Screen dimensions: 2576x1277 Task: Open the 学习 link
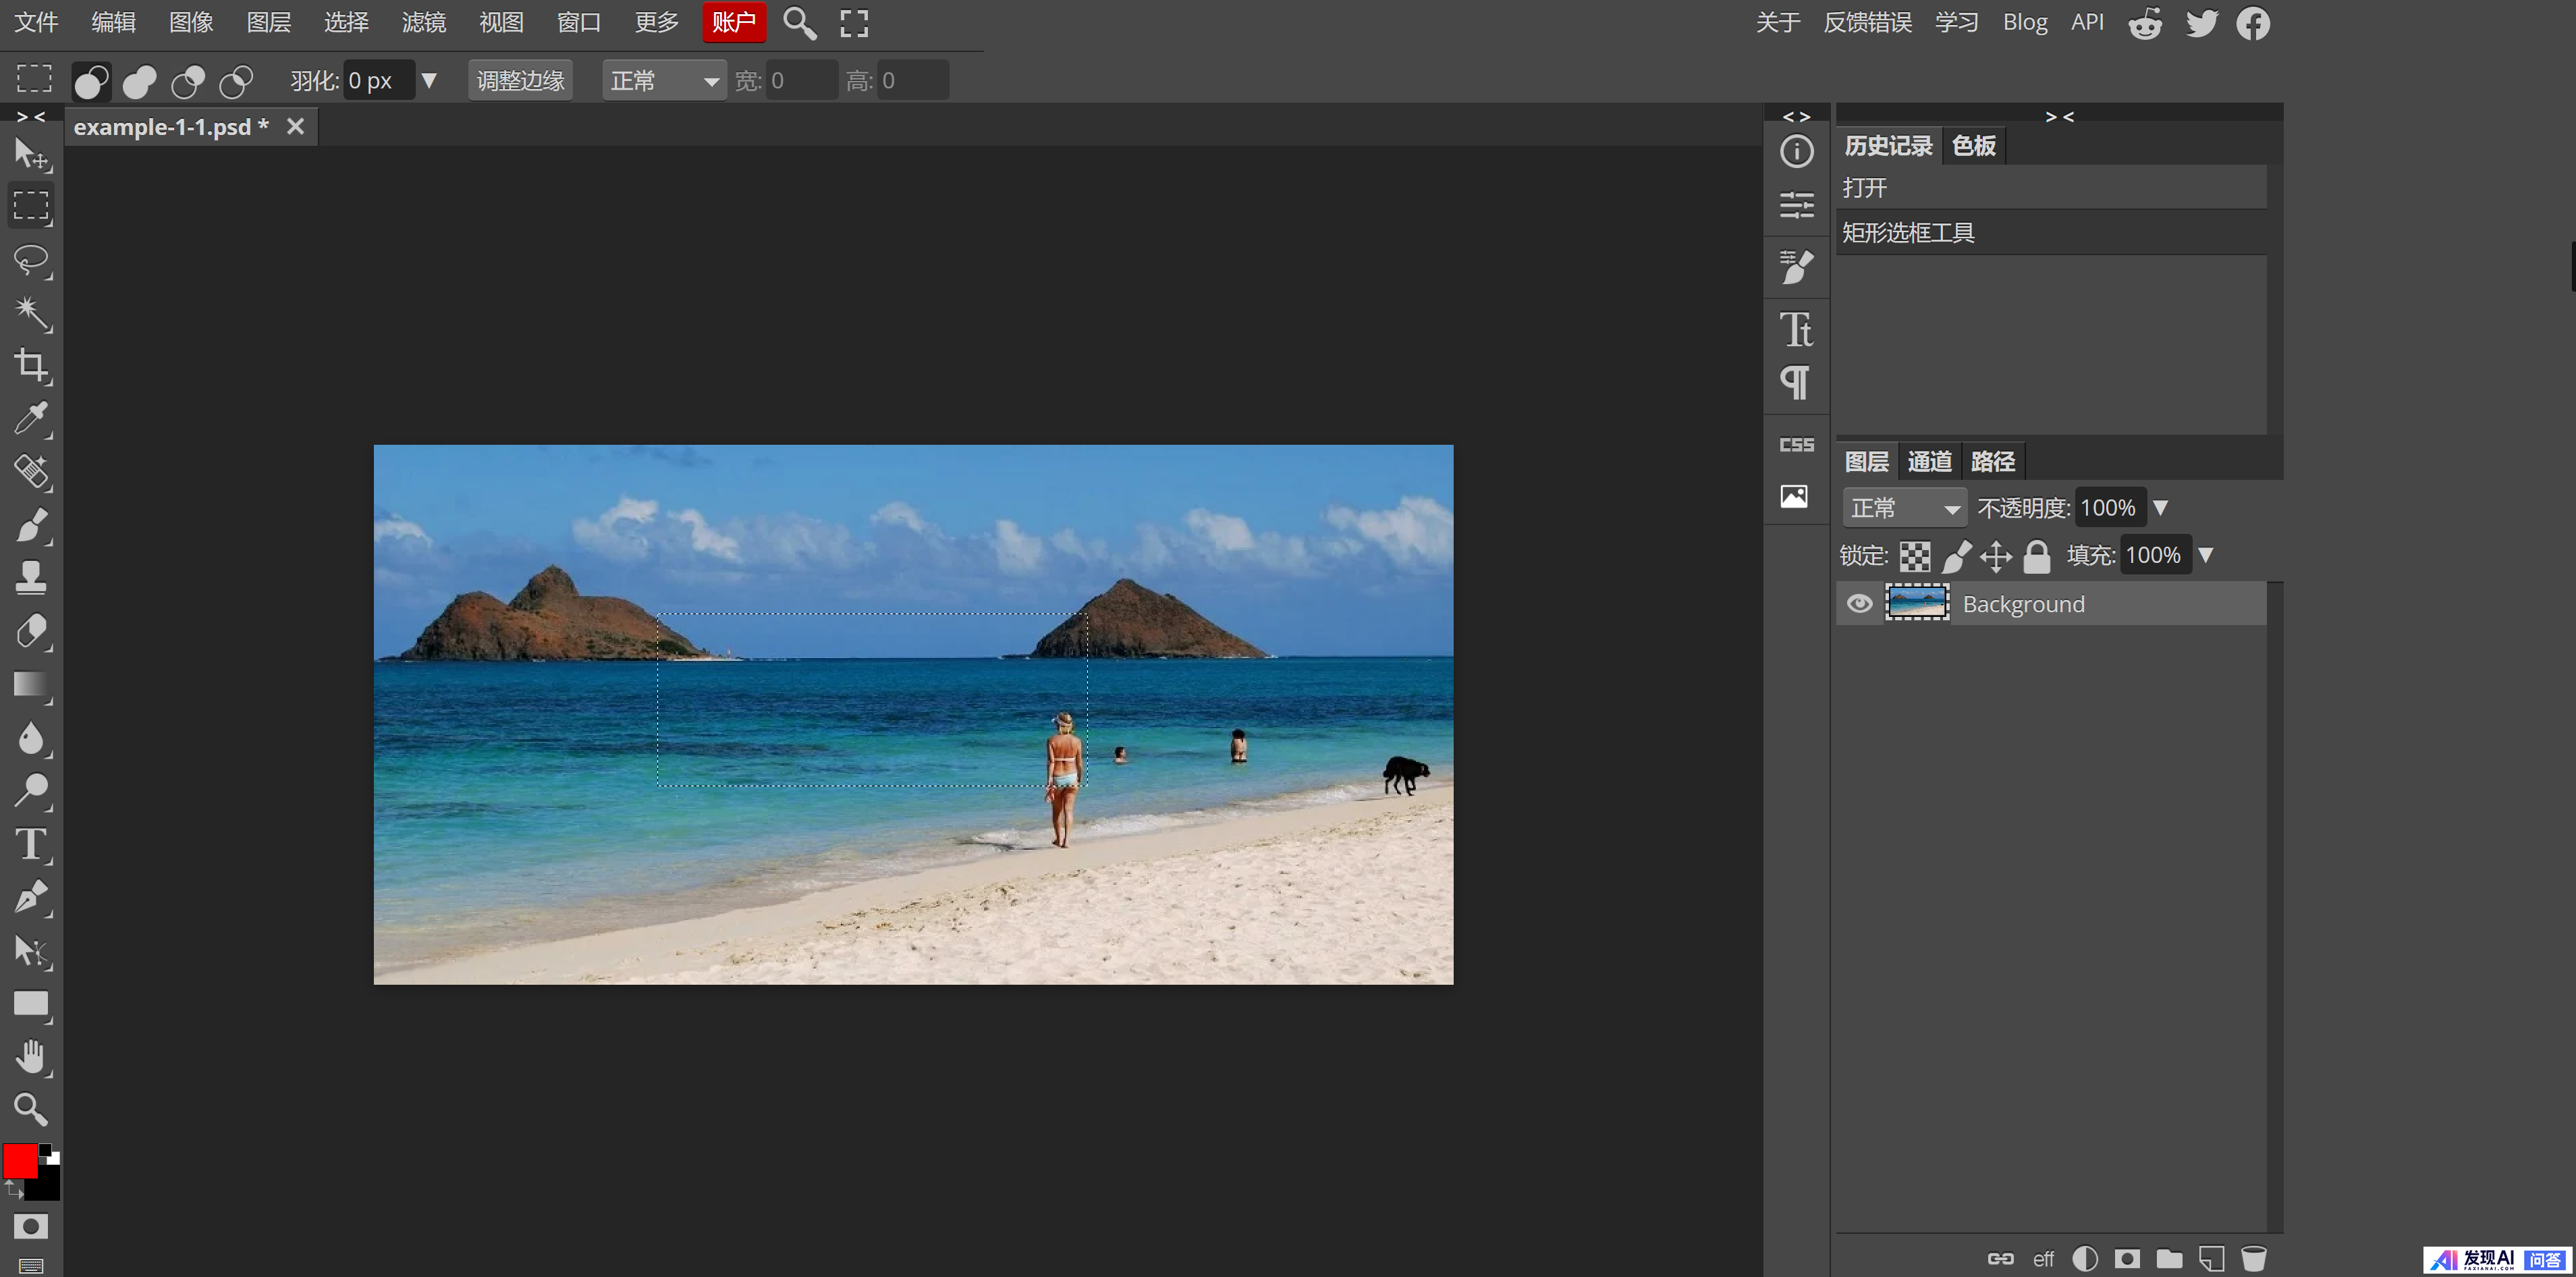tap(1956, 23)
